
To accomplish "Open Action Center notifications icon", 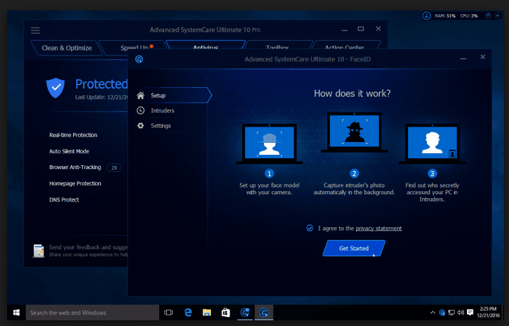I will tap(470, 312).
